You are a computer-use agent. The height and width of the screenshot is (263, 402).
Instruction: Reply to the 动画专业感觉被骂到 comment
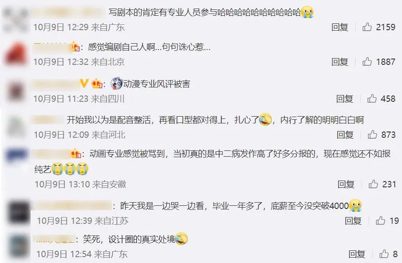[346, 184]
